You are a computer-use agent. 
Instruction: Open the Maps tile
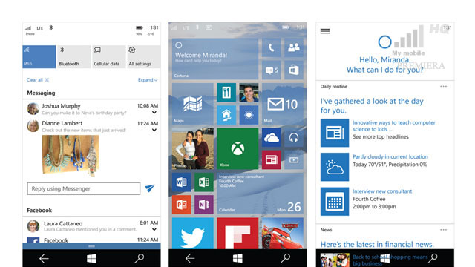point(193,104)
